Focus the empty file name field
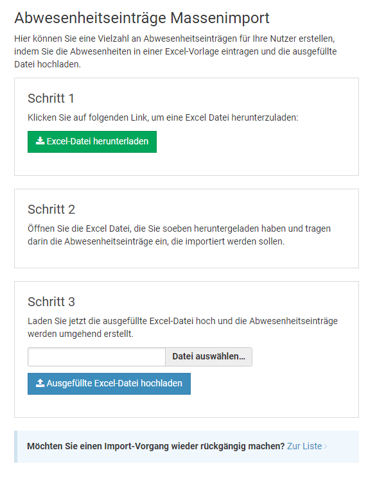Image resolution: width=377 pixels, height=482 pixels. point(96,357)
